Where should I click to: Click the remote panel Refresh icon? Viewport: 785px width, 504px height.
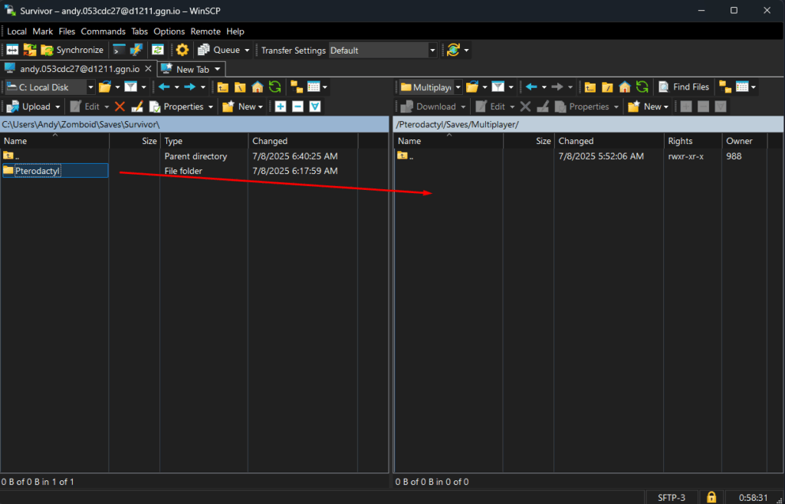[x=642, y=87]
